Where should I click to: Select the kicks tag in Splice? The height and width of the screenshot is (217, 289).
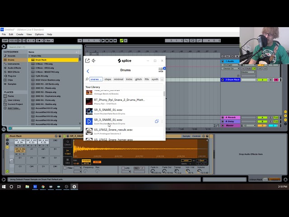pos(129,79)
